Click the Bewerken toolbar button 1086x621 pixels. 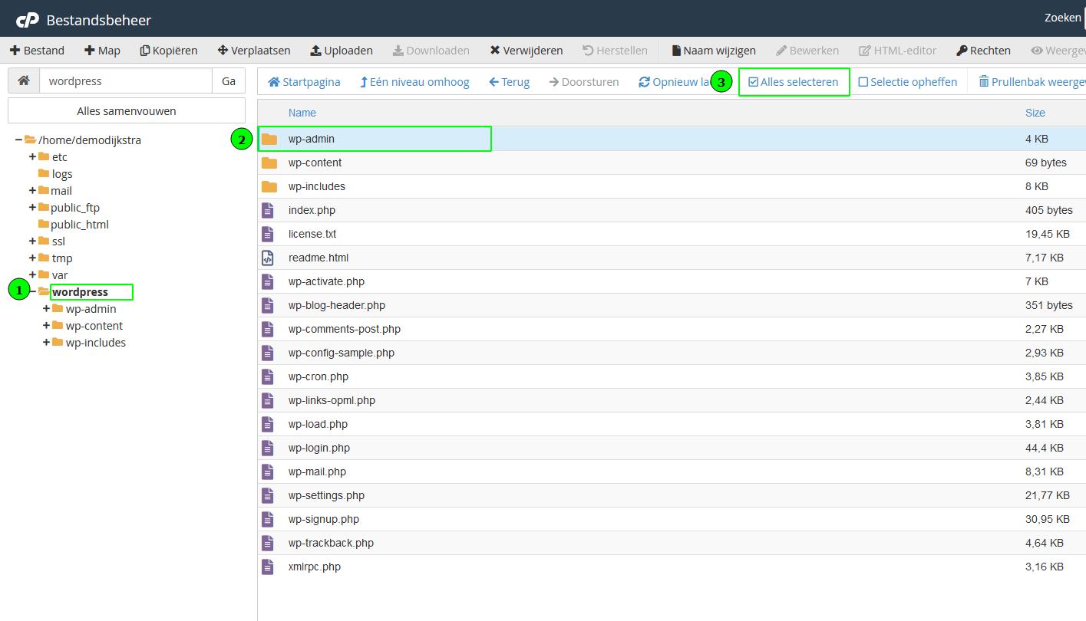click(x=807, y=51)
